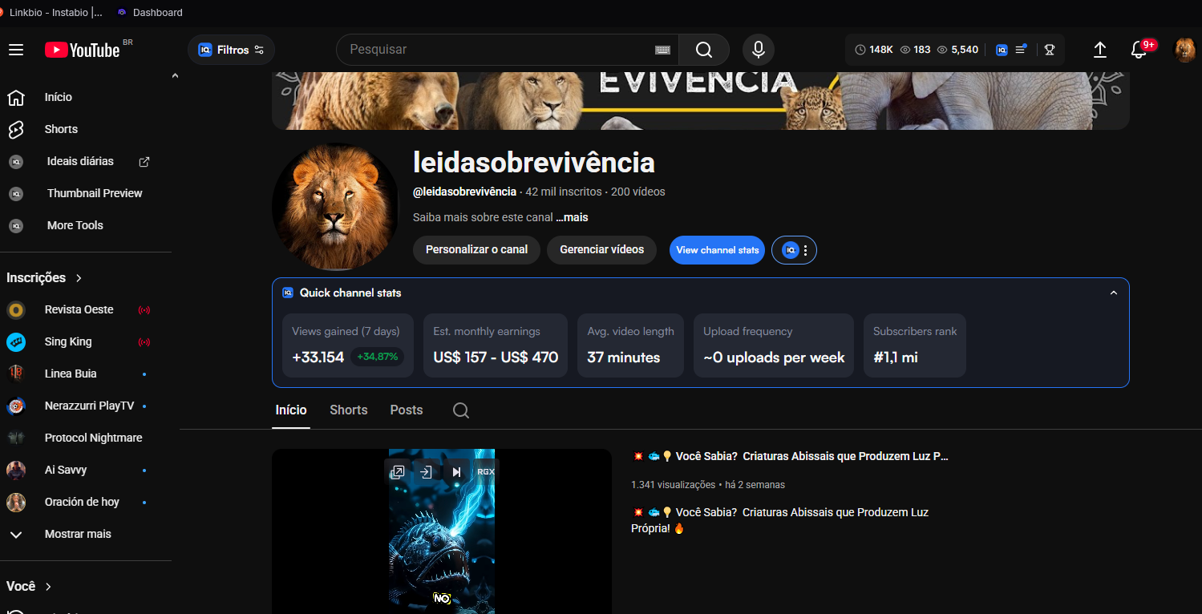Image resolution: width=1202 pixels, height=614 pixels.
Task: Click the channel search magnifier icon
Action: pos(461,410)
